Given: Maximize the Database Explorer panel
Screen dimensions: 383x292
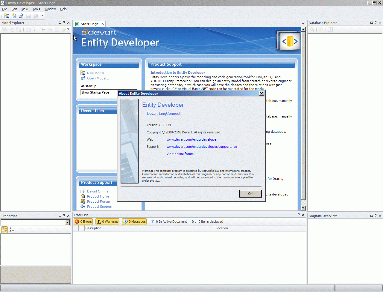Looking at the screenshot, I should (x=372, y=23).
